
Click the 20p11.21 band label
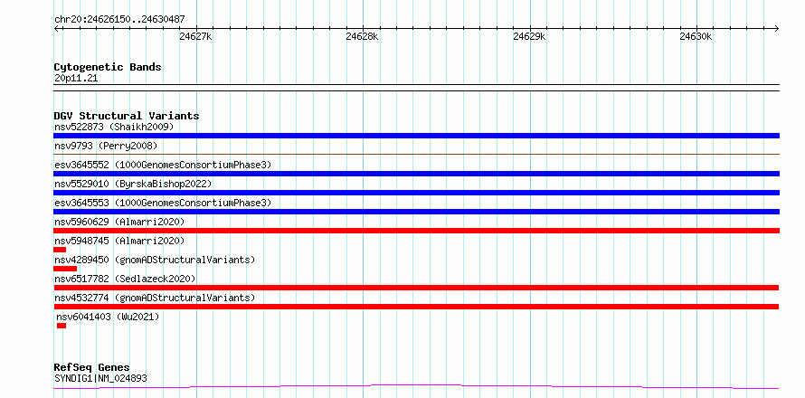click(x=76, y=79)
